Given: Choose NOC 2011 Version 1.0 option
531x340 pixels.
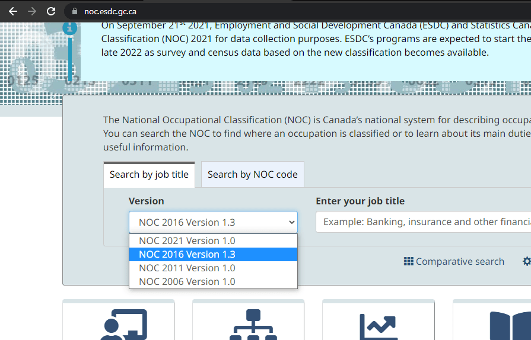Looking at the screenshot, I should click(214, 268).
